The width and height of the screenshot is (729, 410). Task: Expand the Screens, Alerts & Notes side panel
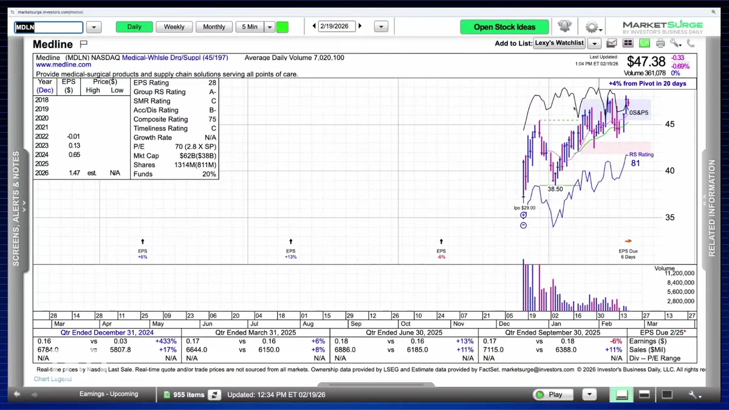(x=16, y=208)
